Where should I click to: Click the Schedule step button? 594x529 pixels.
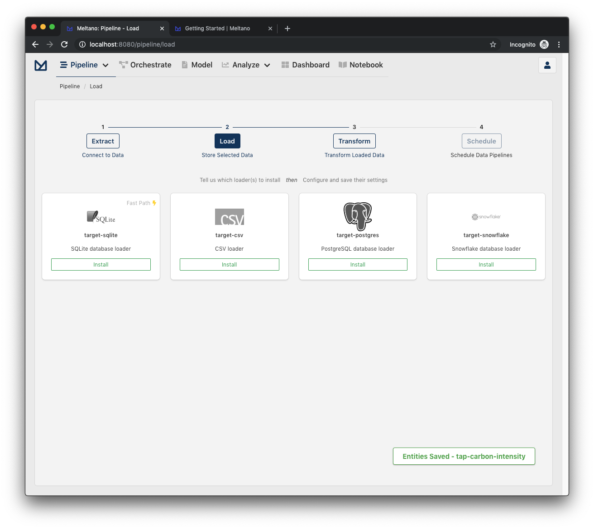[482, 141]
